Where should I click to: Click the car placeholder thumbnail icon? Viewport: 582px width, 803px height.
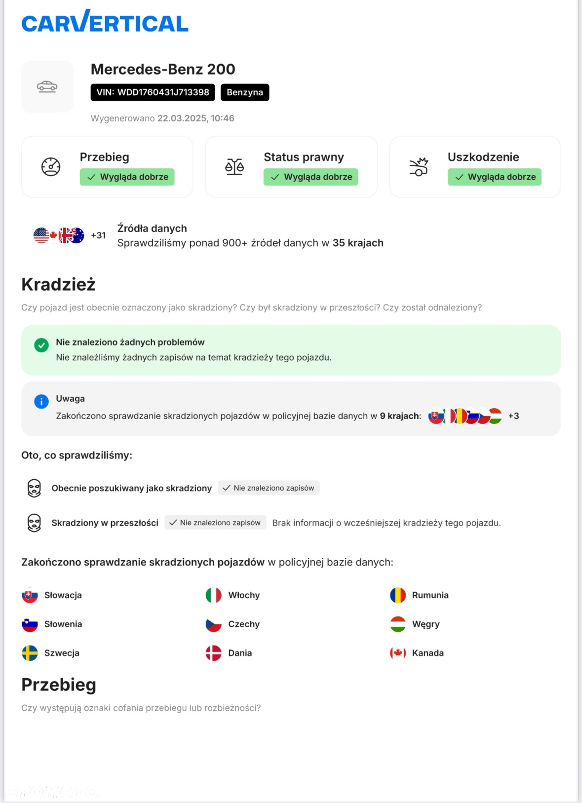click(47, 87)
